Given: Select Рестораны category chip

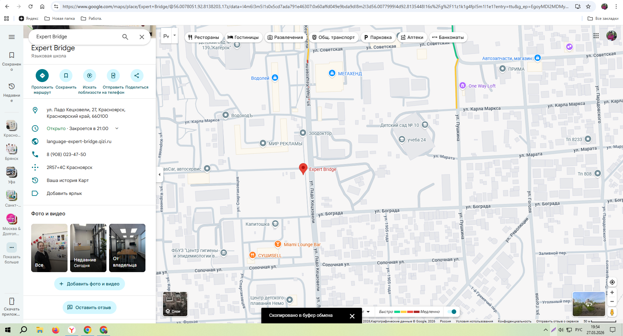Looking at the screenshot, I should [x=204, y=37].
